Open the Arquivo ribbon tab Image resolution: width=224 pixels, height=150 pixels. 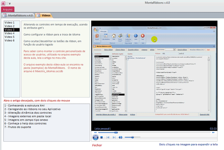coord(7,9)
